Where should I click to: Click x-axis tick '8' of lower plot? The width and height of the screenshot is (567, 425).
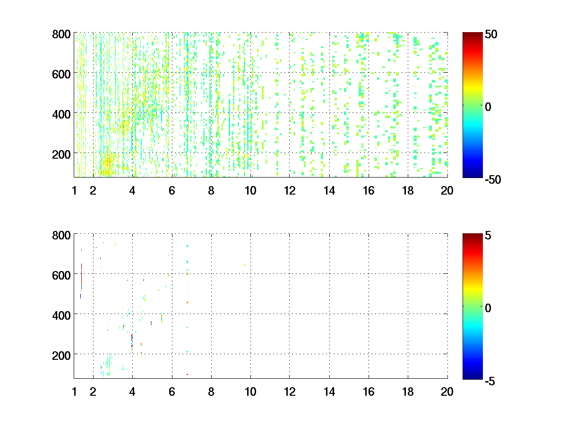tap(211, 391)
